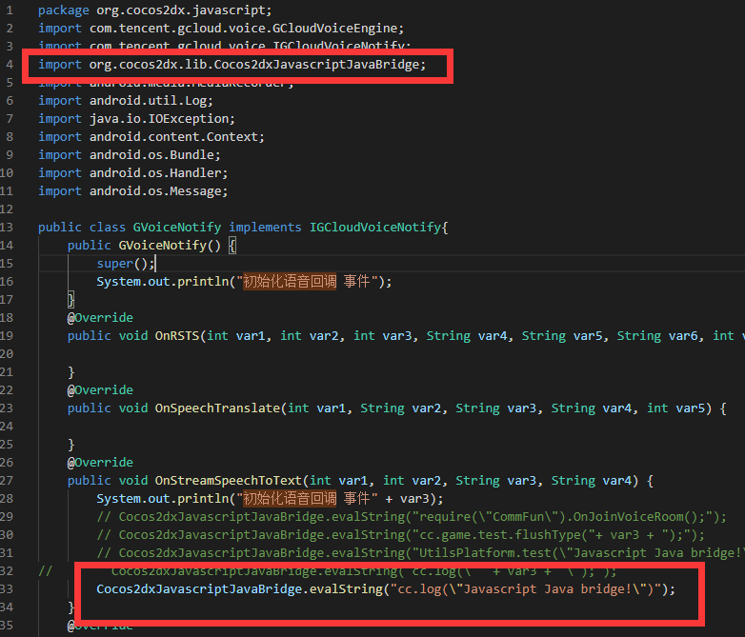This screenshot has height=637, width=745.
Task: Click the OnRSTS method name
Action: coord(177,336)
